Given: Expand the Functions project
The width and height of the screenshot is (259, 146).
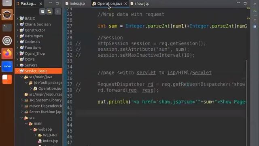Looking at the screenshot, I should click(x=17, y=47).
